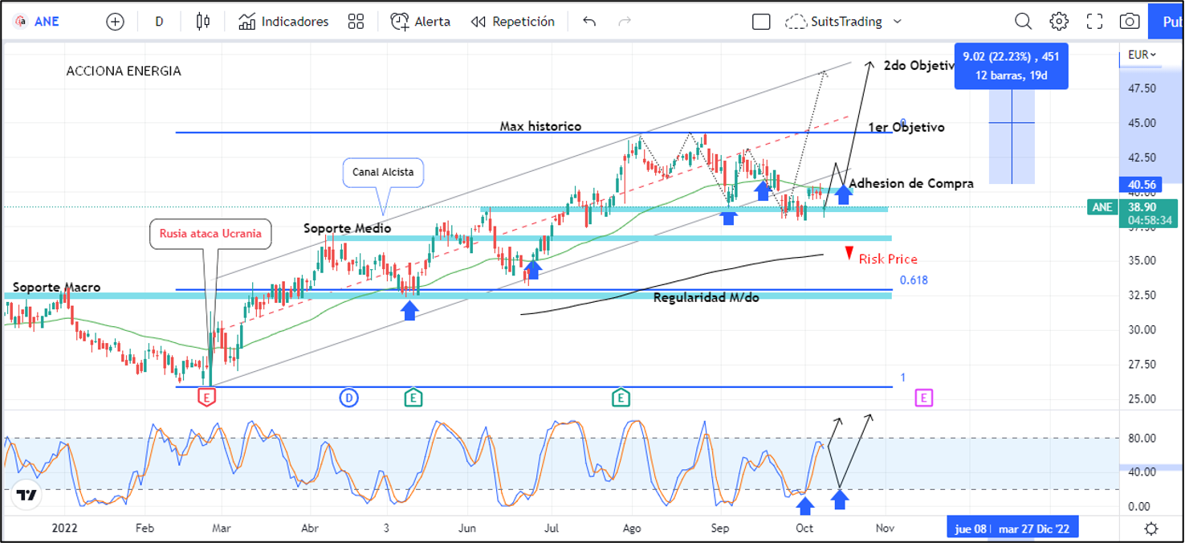The image size is (1185, 543).
Task: Click the add symbol plus icon
Action: 115,22
